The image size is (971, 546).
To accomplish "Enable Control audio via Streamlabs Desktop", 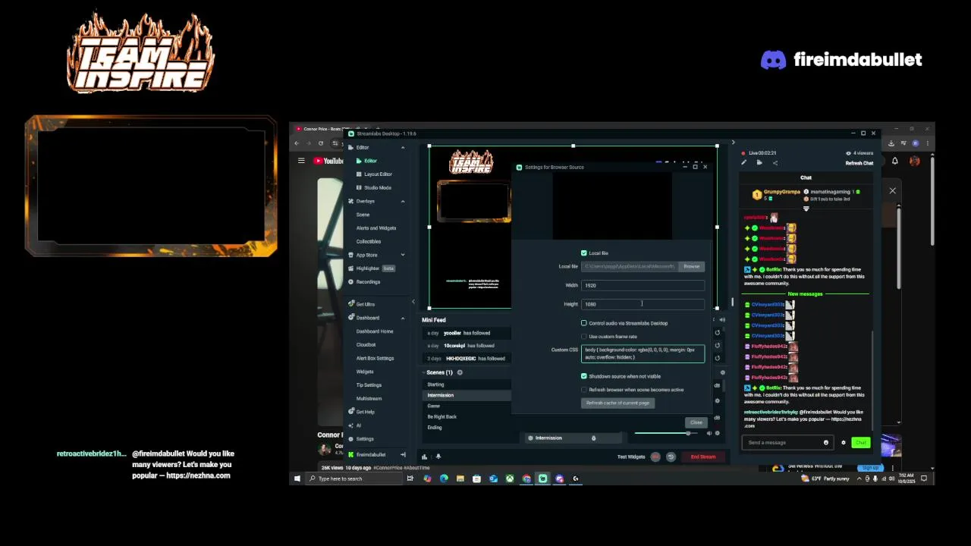I will coord(584,323).
